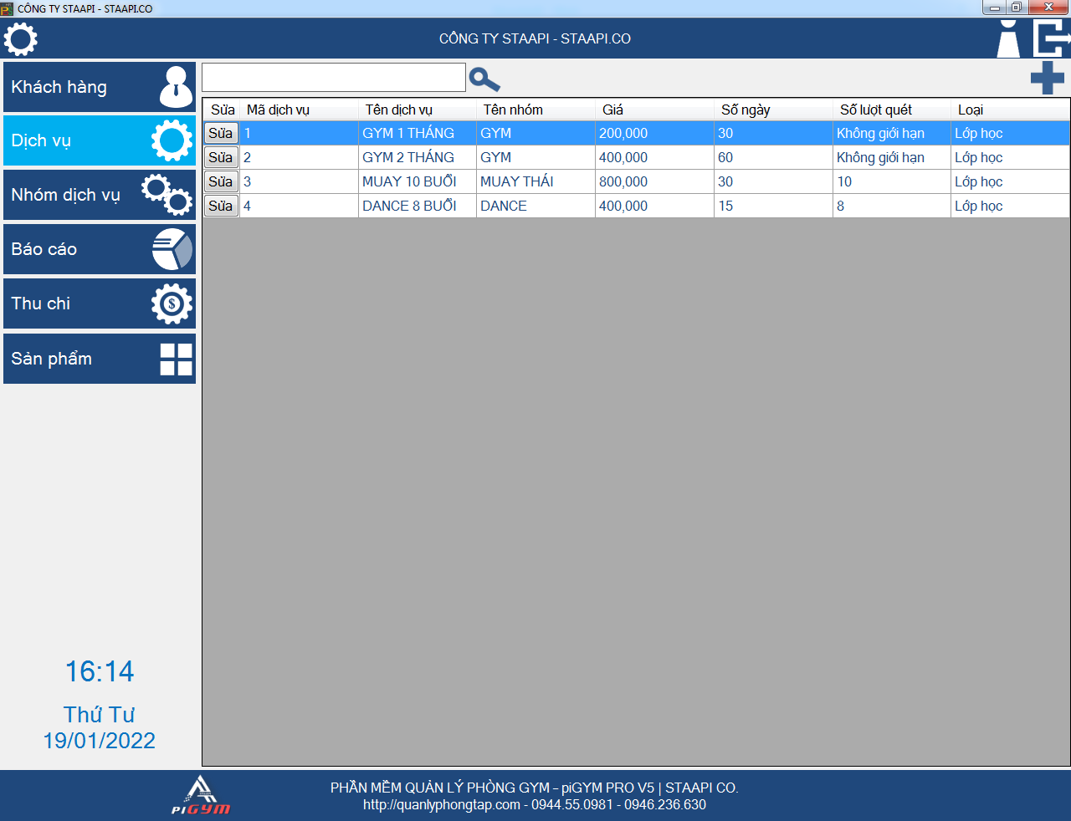The height and width of the screenshot is (821, 1071).
Task: Click Sửa for MUAY 10 BUỔI
Action: pos(221,181)
